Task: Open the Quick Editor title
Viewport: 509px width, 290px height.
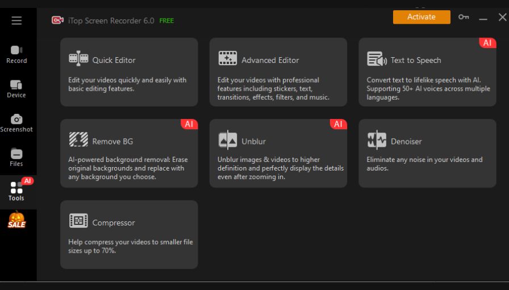Action: (114, 60)
